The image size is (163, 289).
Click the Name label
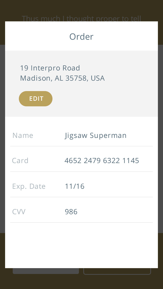[x=23, y=135]
